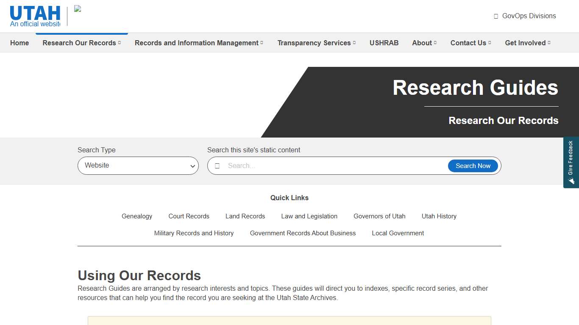579x325 pixels.
Task: Open the Governors of Utah quick link
Action: (x=379, y=216)
